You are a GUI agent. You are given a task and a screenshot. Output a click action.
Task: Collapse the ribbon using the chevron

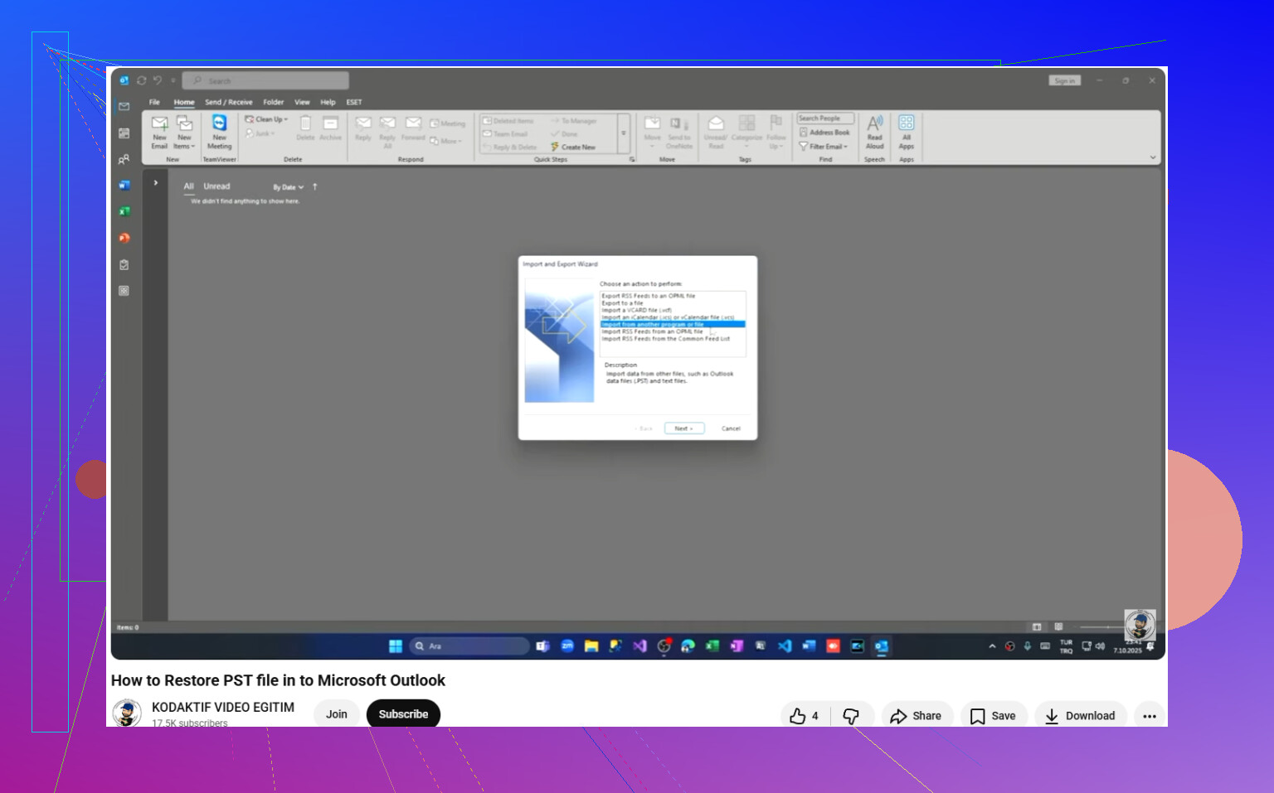tap(1152, 157)
